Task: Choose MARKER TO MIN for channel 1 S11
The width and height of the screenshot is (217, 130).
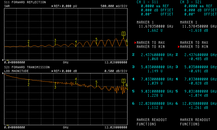Action: (151, 47)
